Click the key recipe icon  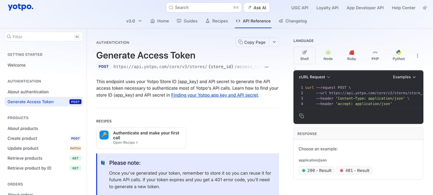click(x=104, y=135)
